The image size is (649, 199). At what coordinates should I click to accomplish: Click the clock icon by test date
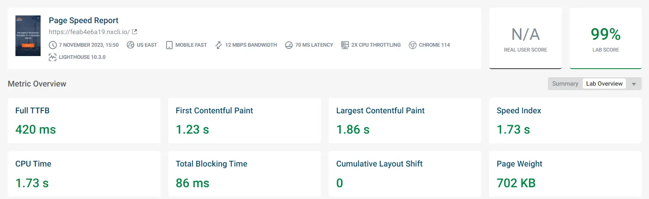53,45
